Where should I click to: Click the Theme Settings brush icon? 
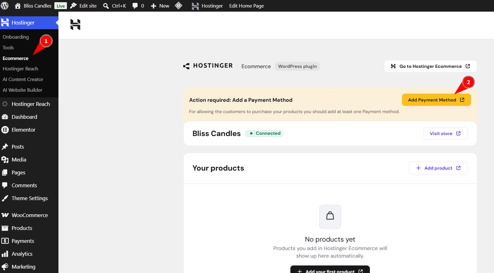coord(5,198)
